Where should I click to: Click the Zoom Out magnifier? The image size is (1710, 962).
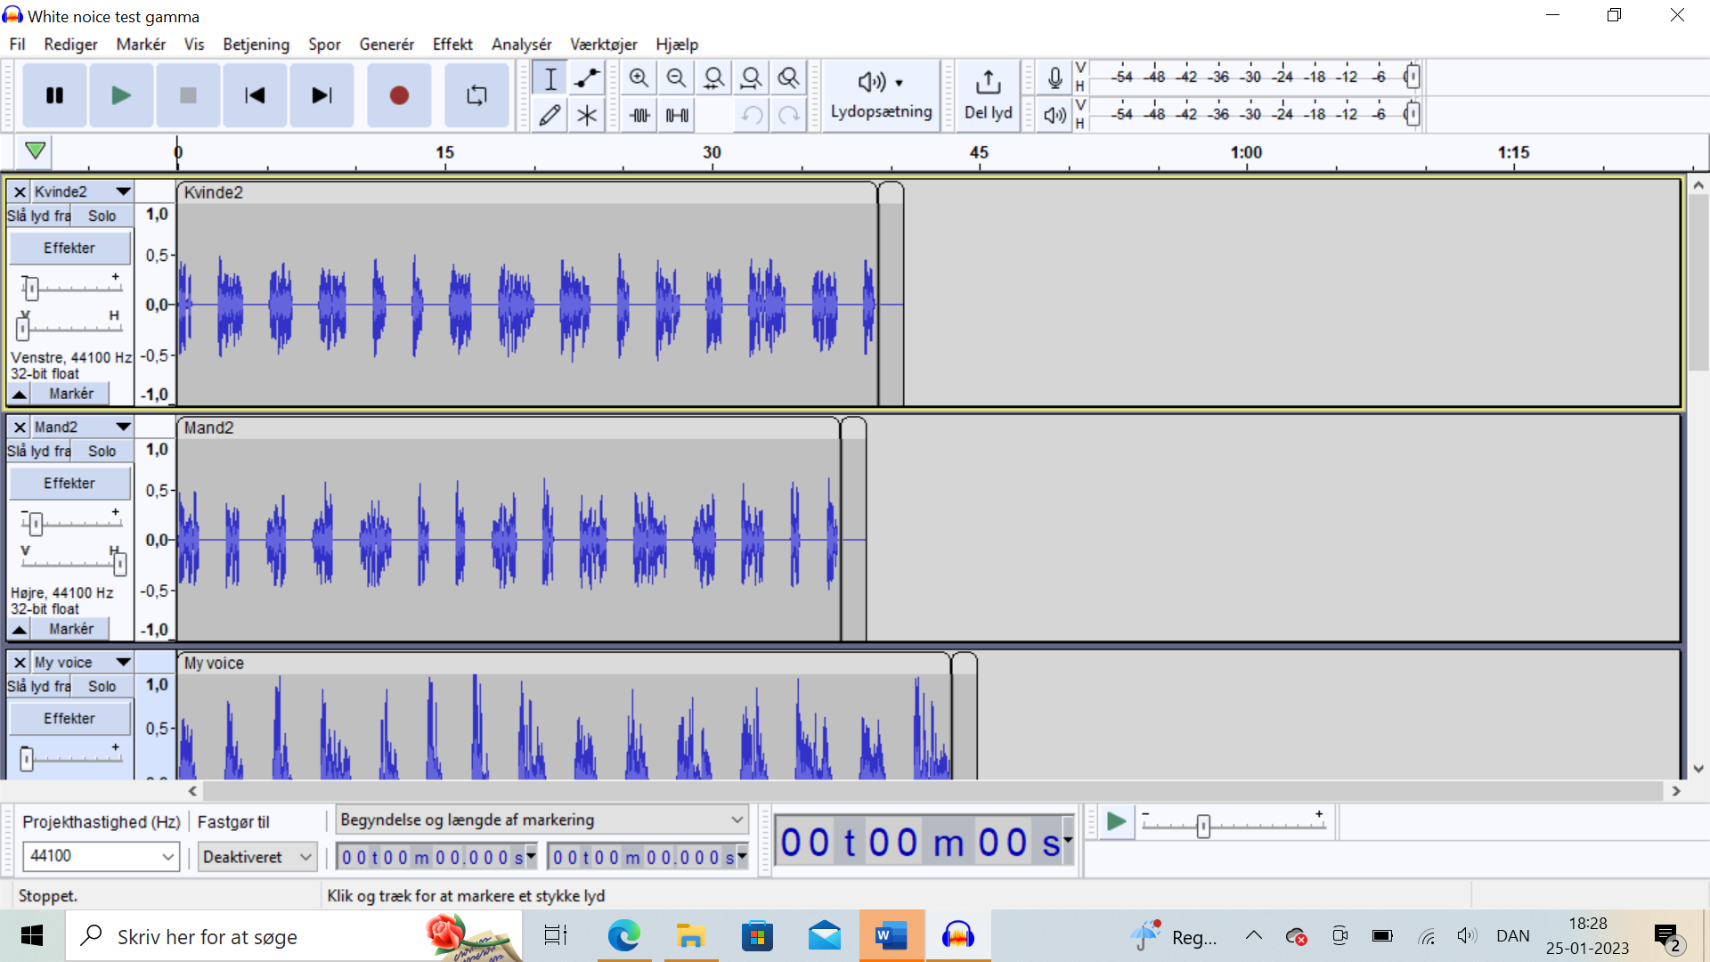tap(676, 78)
